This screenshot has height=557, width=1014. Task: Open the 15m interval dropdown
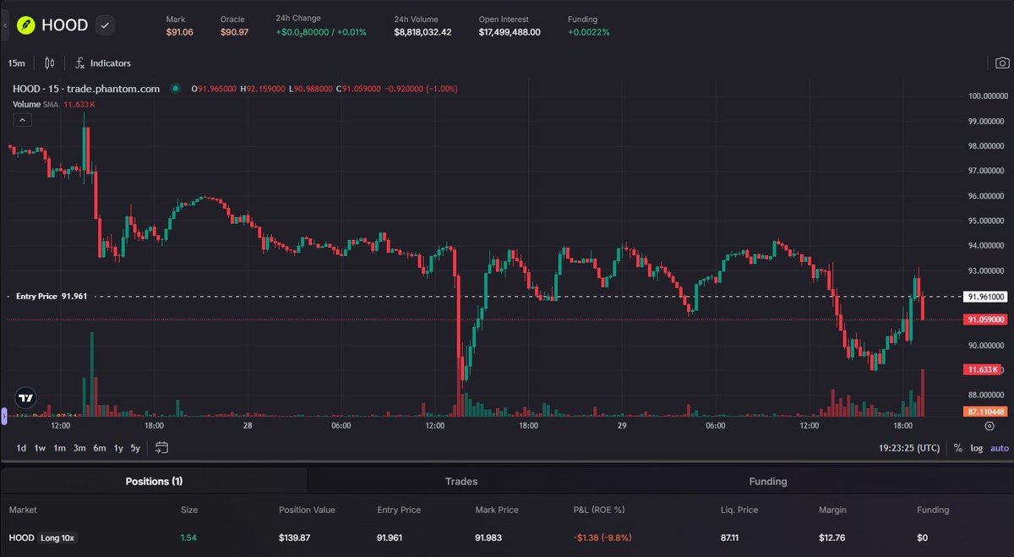(x=16, y=63)
